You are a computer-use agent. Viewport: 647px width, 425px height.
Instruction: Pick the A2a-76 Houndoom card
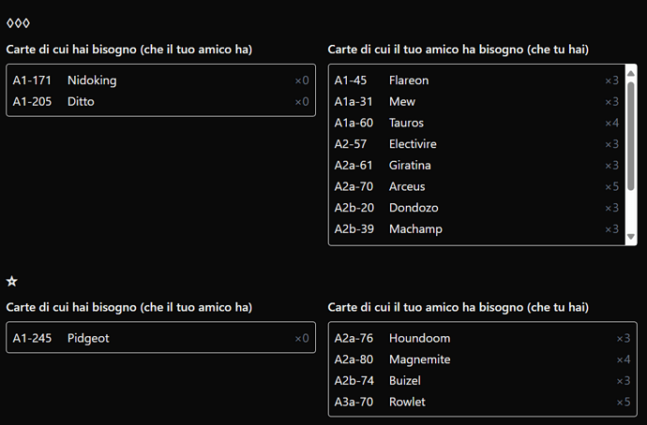[482, 338]
